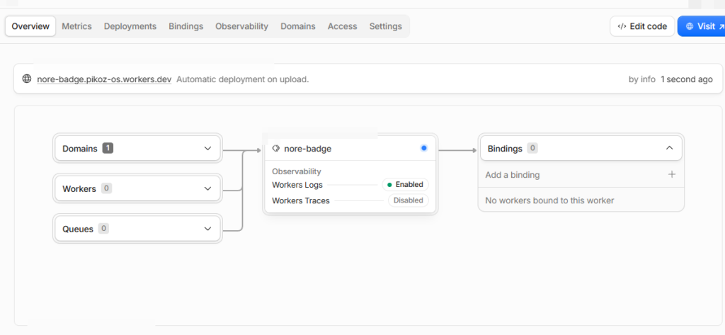Click the globe icon beside the workers.dev URL
This screenshot has height=335, width=725.
(x=27, y=79)
